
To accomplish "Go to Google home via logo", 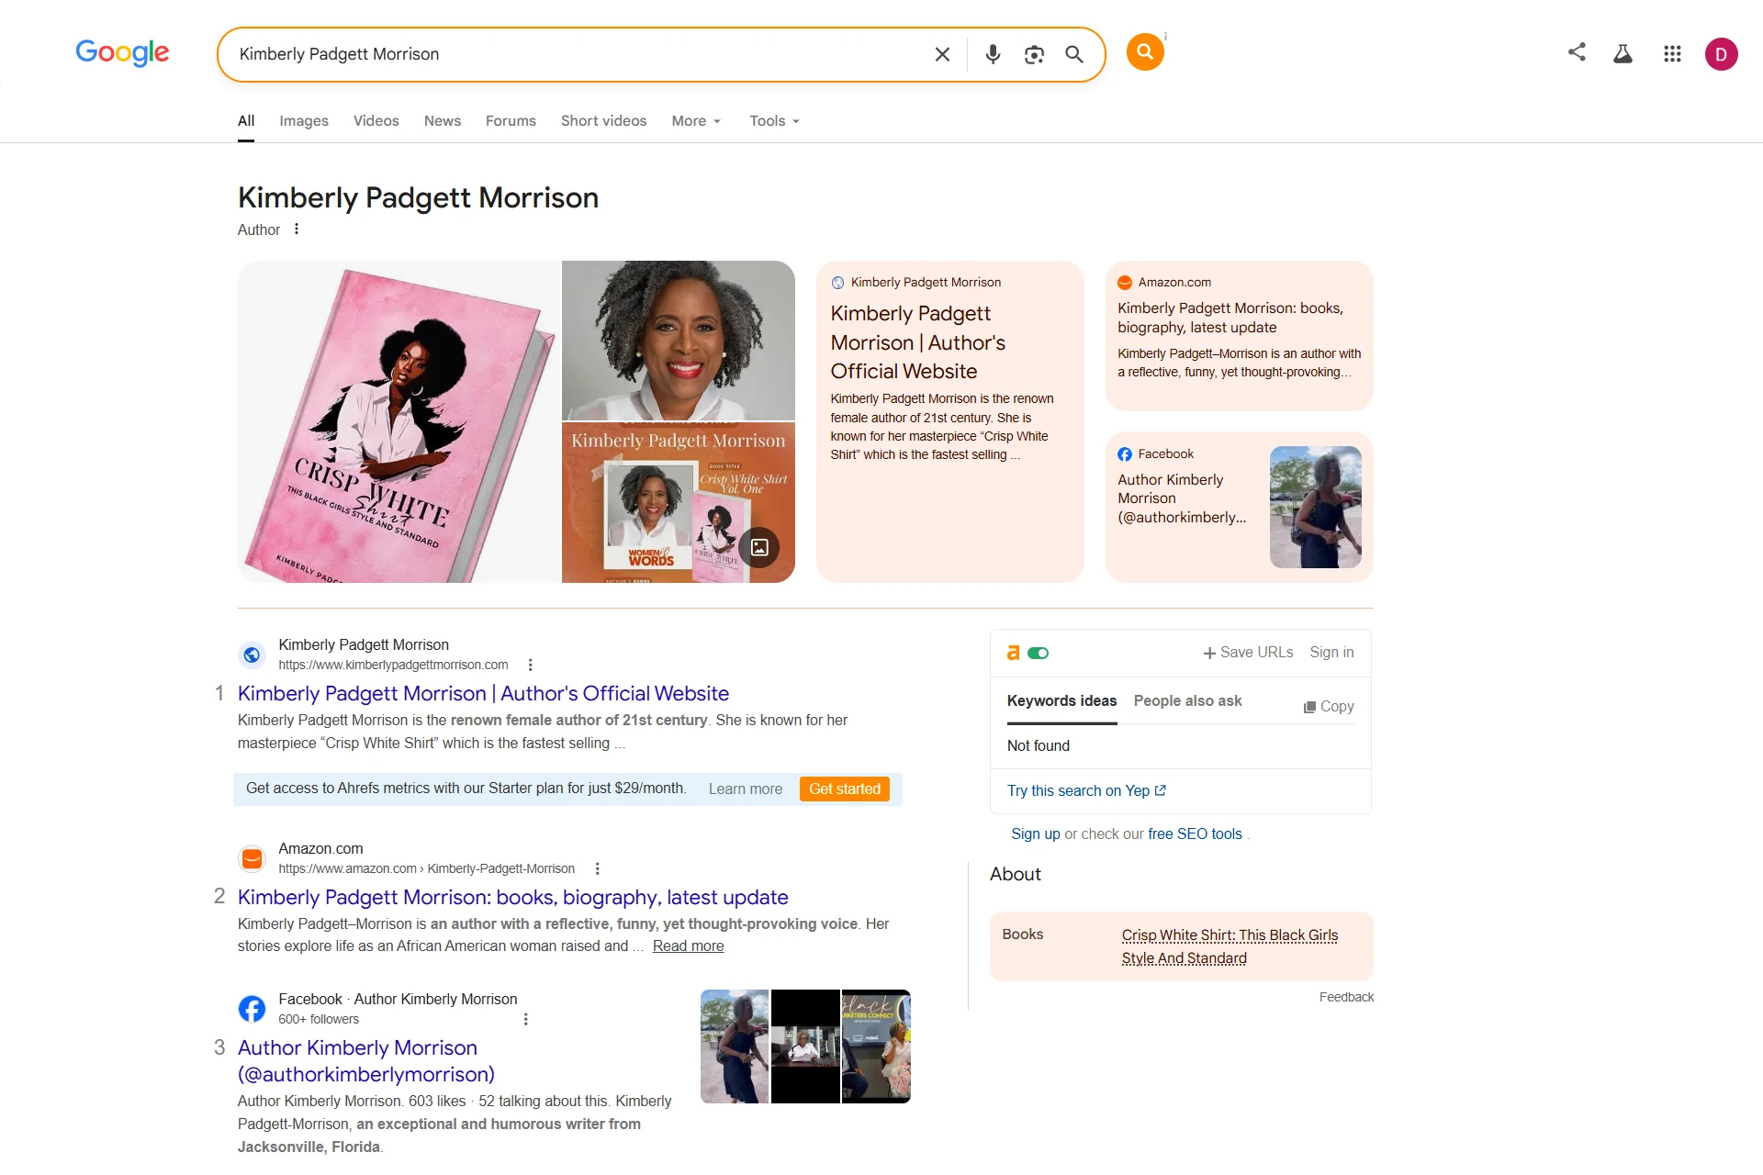I will click(122, 52).
